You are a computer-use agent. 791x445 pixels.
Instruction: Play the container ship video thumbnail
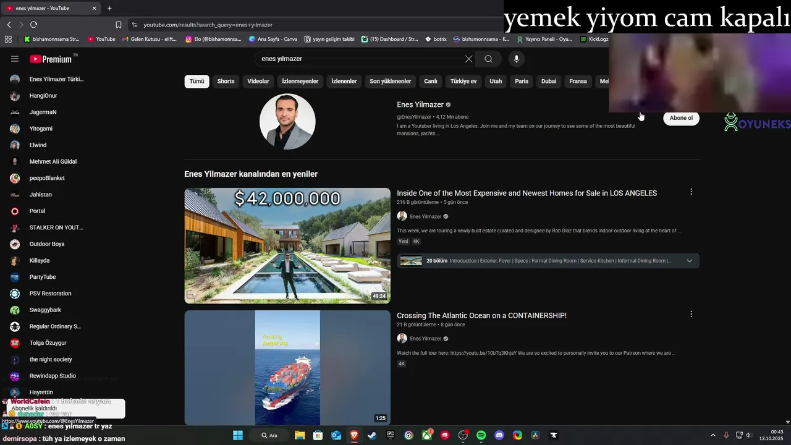point(287,368)
